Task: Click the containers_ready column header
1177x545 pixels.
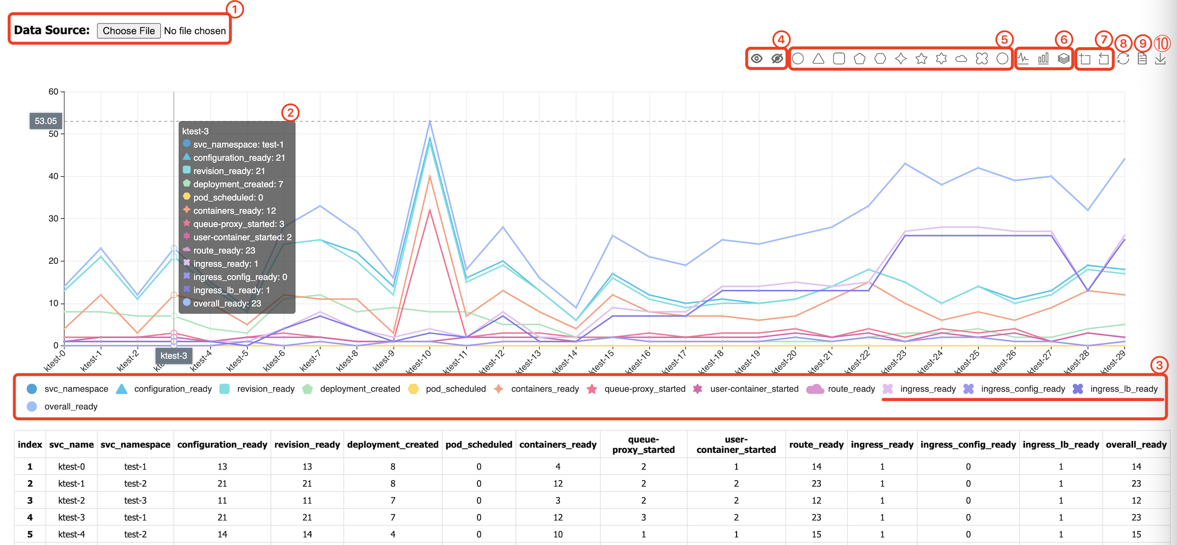Action: coord(557,445)
